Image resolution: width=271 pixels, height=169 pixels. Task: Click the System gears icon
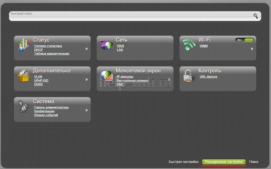click(23, 106)
